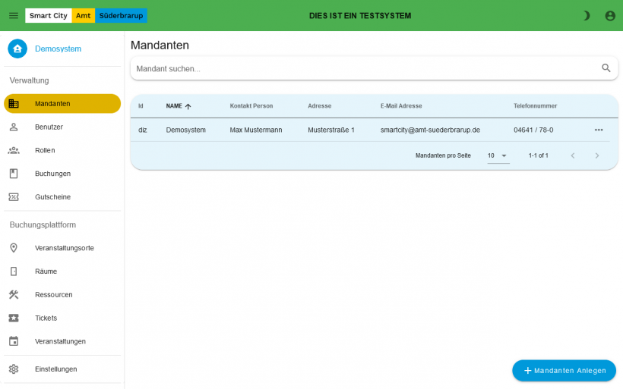The height and width of the screenshot is (389, 623).
Task: Navigate to Veranstaltungsorte
Action: pyautogui.click(x=64, y=248)
